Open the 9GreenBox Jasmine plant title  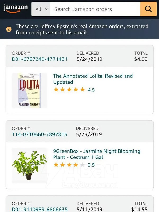click(x=96, y=154)
